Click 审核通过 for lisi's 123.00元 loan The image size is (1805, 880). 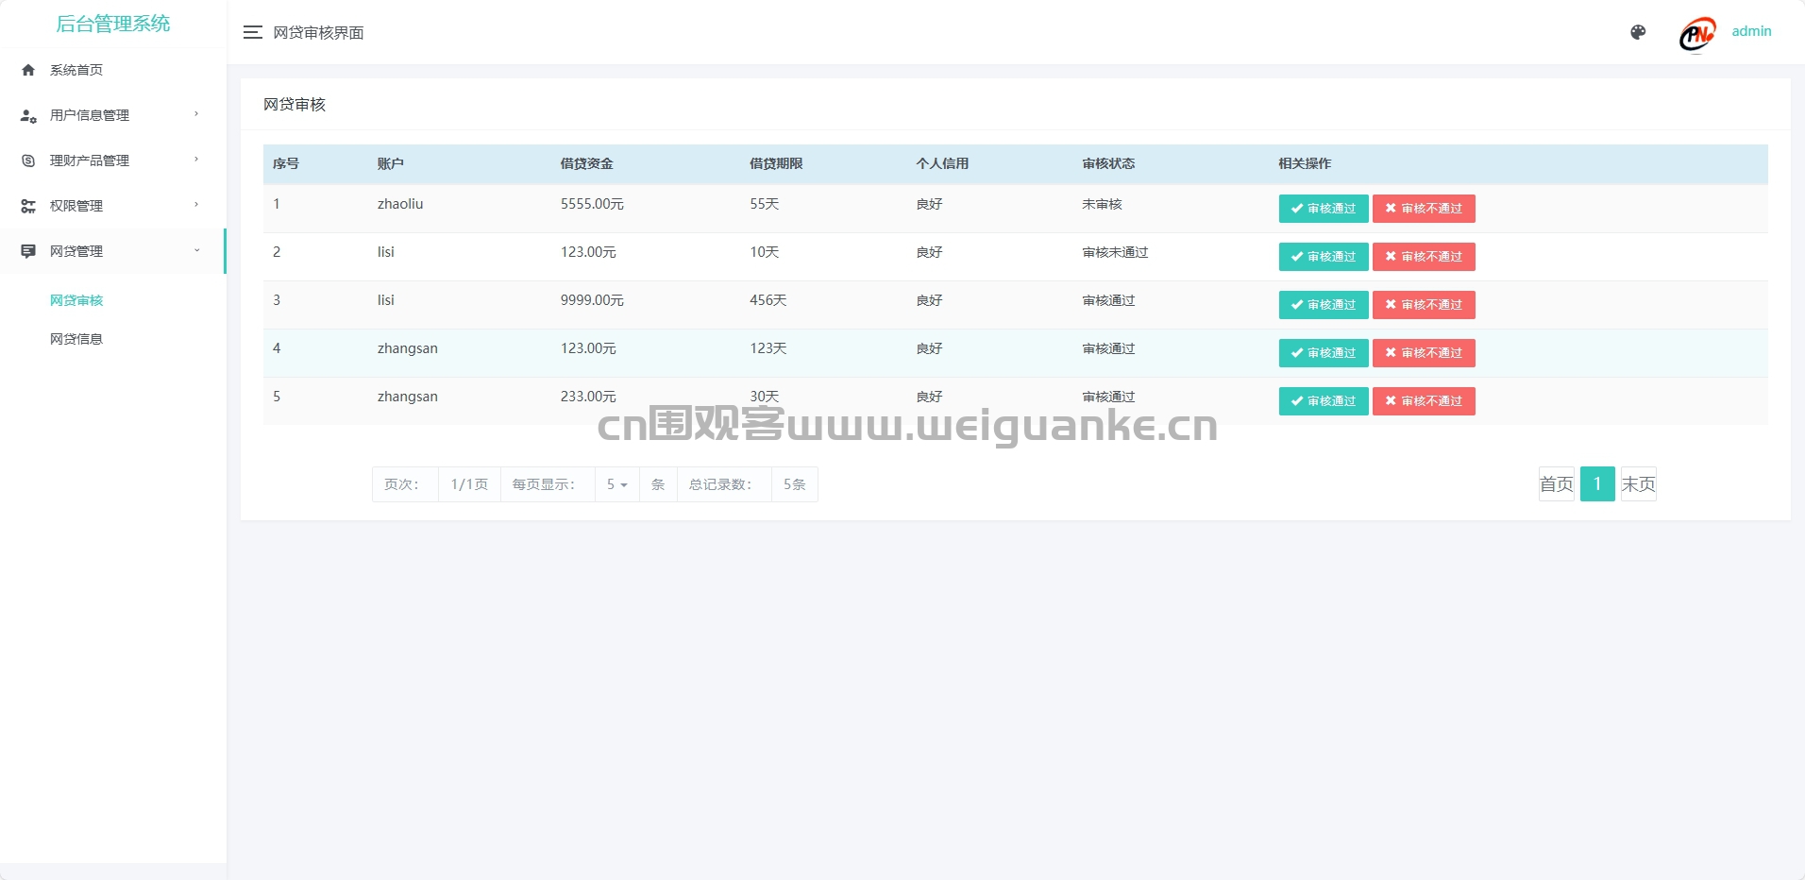1324,257
